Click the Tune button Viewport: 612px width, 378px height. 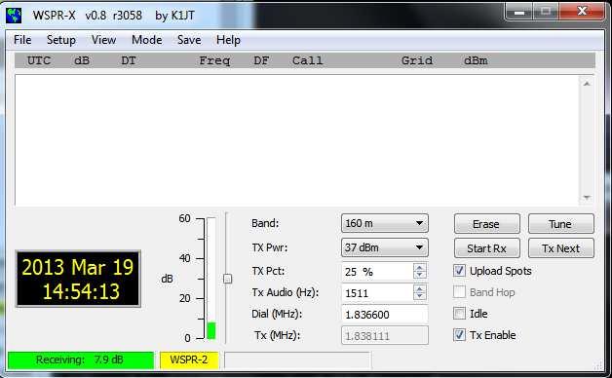(561, 224)
